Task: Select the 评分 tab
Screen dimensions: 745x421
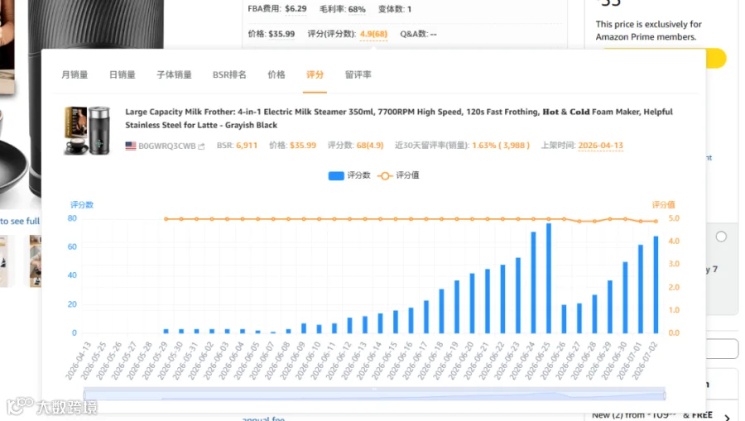Action: (315, 74)
